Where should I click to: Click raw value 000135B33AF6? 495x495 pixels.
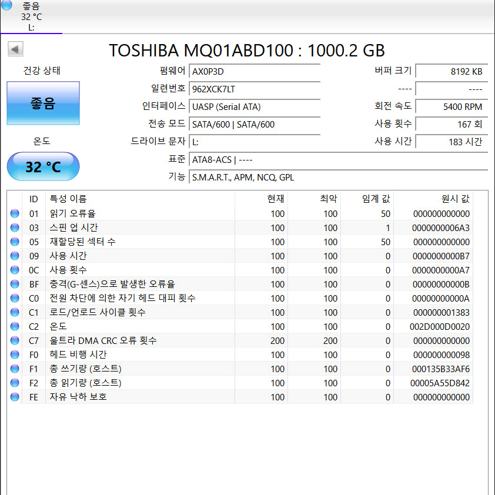(441, 369)
